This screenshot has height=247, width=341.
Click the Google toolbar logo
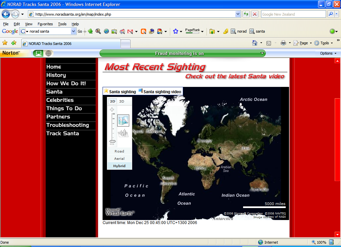pyautogui.click(x=10, y=31)
